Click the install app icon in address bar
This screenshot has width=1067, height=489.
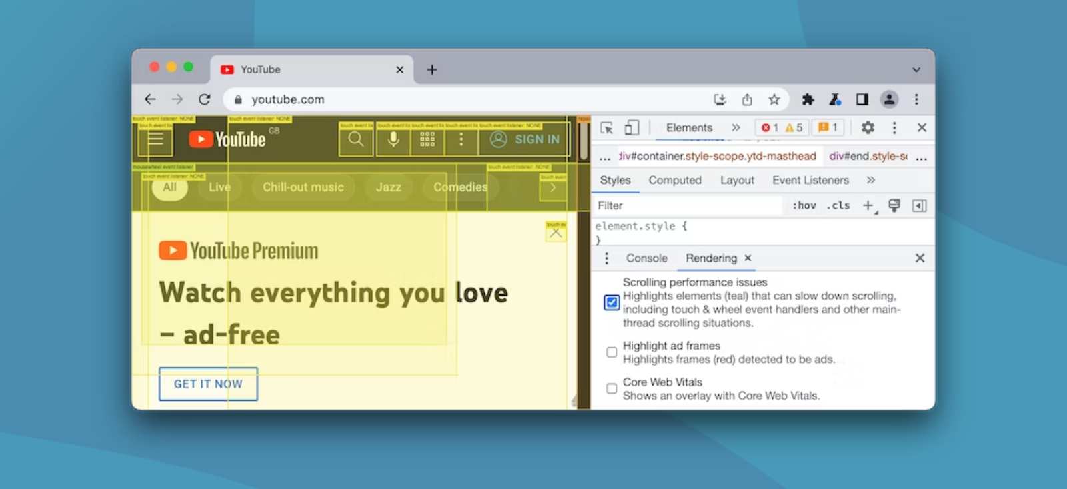point(720,99)
